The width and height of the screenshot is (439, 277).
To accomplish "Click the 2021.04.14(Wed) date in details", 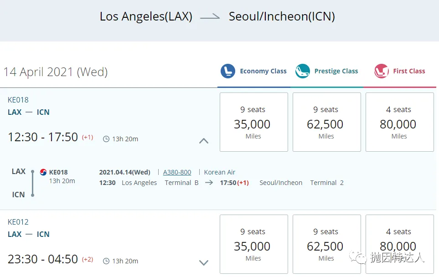I will click(124, 172).
